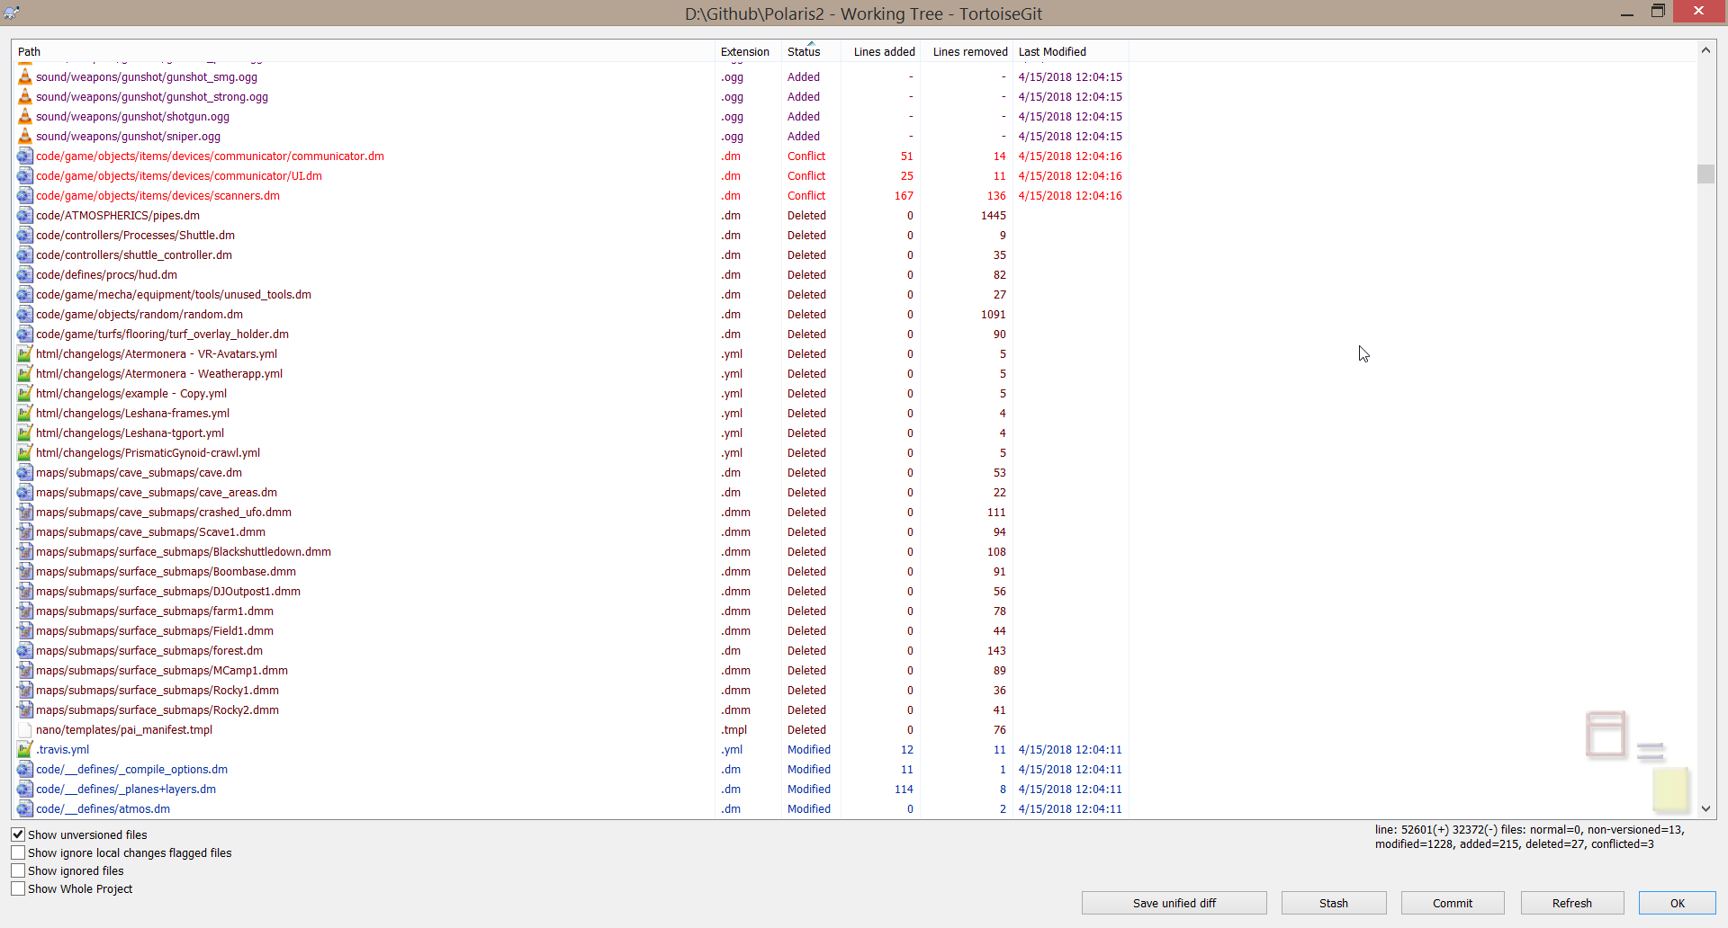This screenshot has height=928, width=1728.
Task: Click the scroll down arrow of file list
Action: click(x=1705, y=809)
